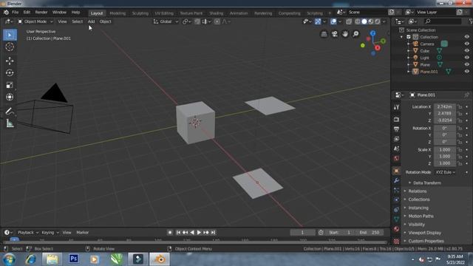Hide the Cube in outliner

(x=466, y=51)
